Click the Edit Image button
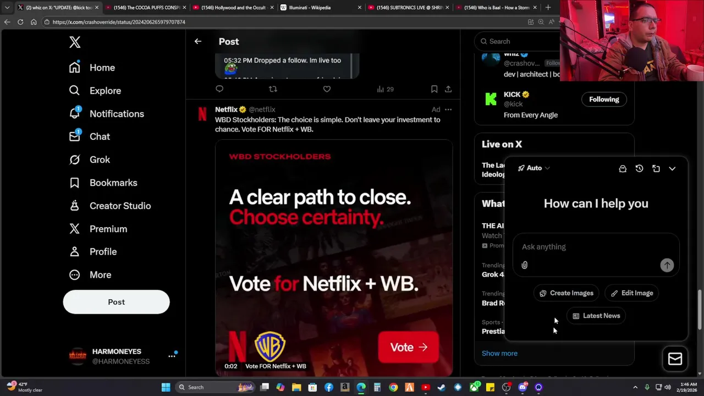 (x=632, y=293)
